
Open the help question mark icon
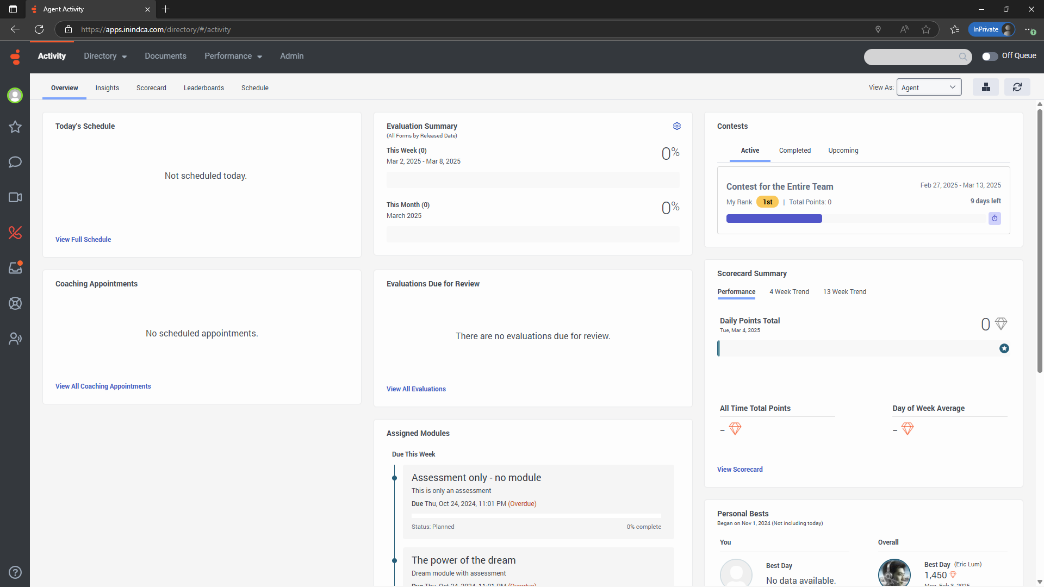coord(15,572)
